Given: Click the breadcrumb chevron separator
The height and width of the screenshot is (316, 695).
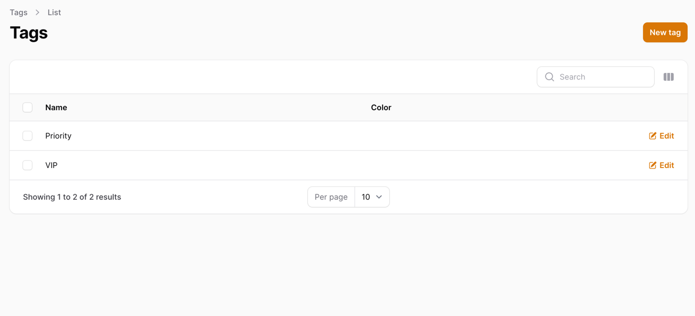Looking at the screenshot, I should pos(37,12).
